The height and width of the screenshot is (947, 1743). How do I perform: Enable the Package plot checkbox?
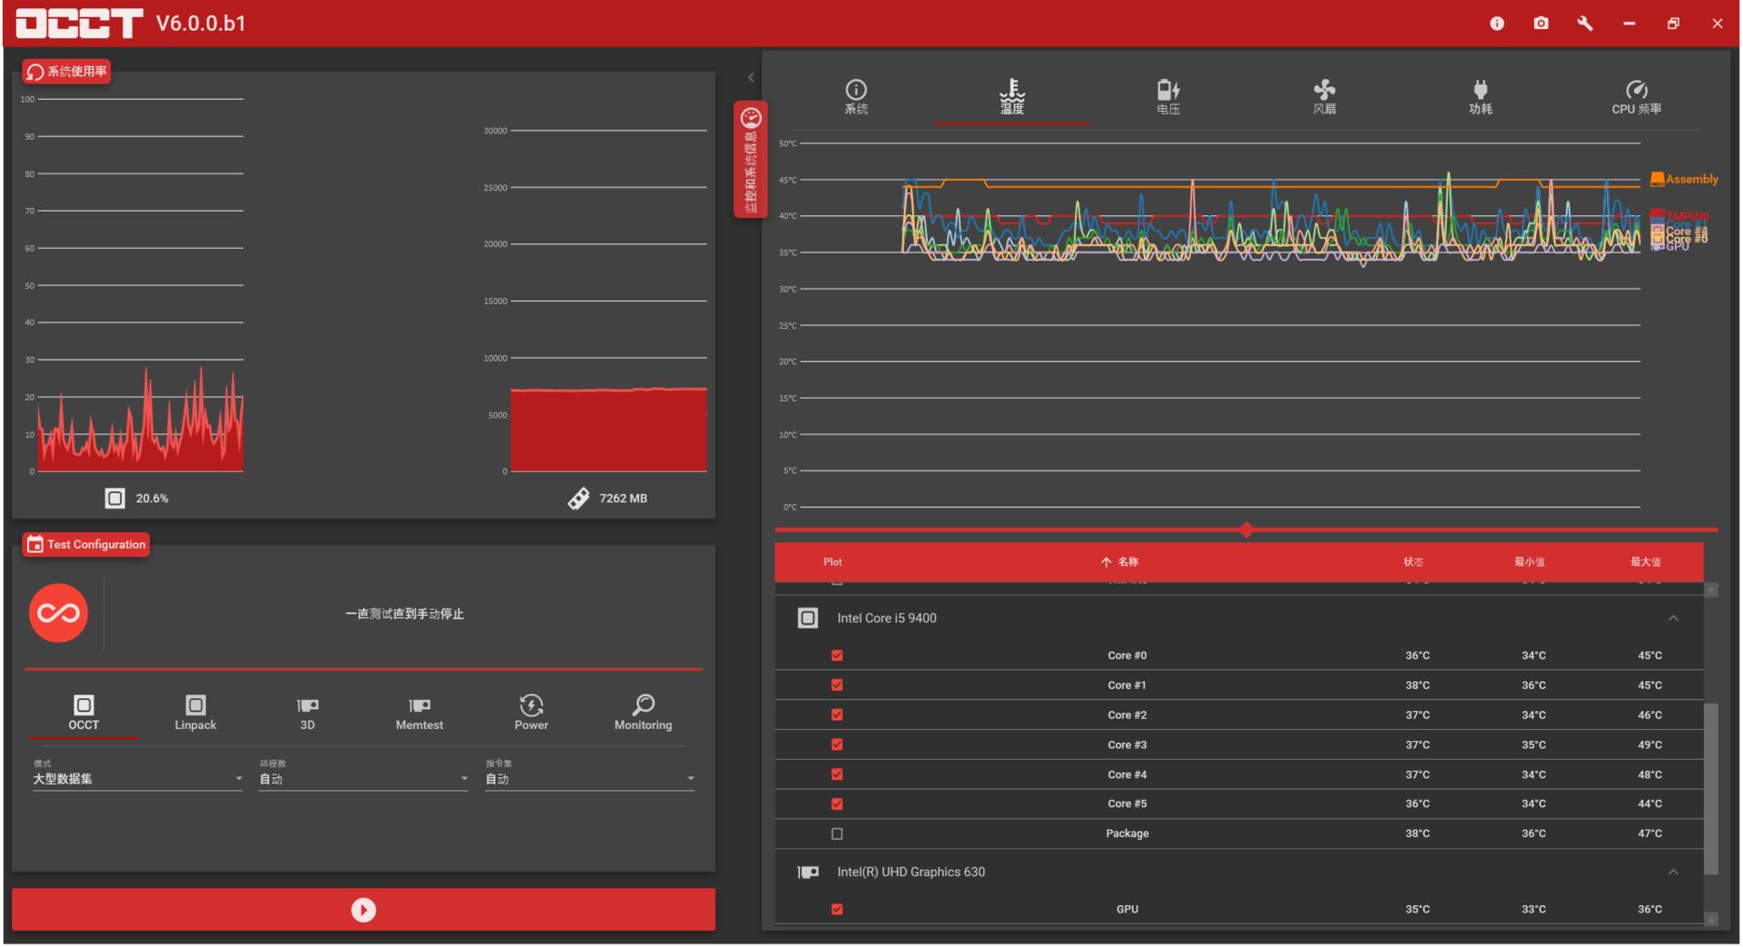(x=837, y=834)
